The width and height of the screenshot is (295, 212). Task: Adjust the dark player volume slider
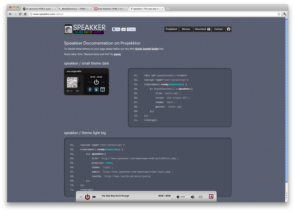(x=73, y=91)
